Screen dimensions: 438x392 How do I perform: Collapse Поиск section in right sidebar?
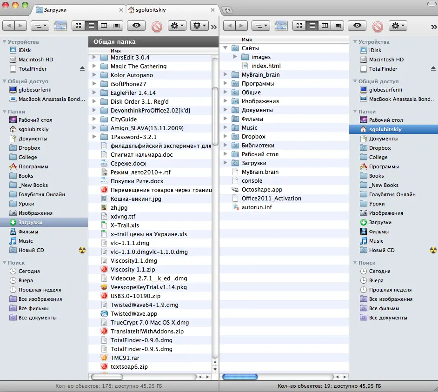(x=355, y=263)
